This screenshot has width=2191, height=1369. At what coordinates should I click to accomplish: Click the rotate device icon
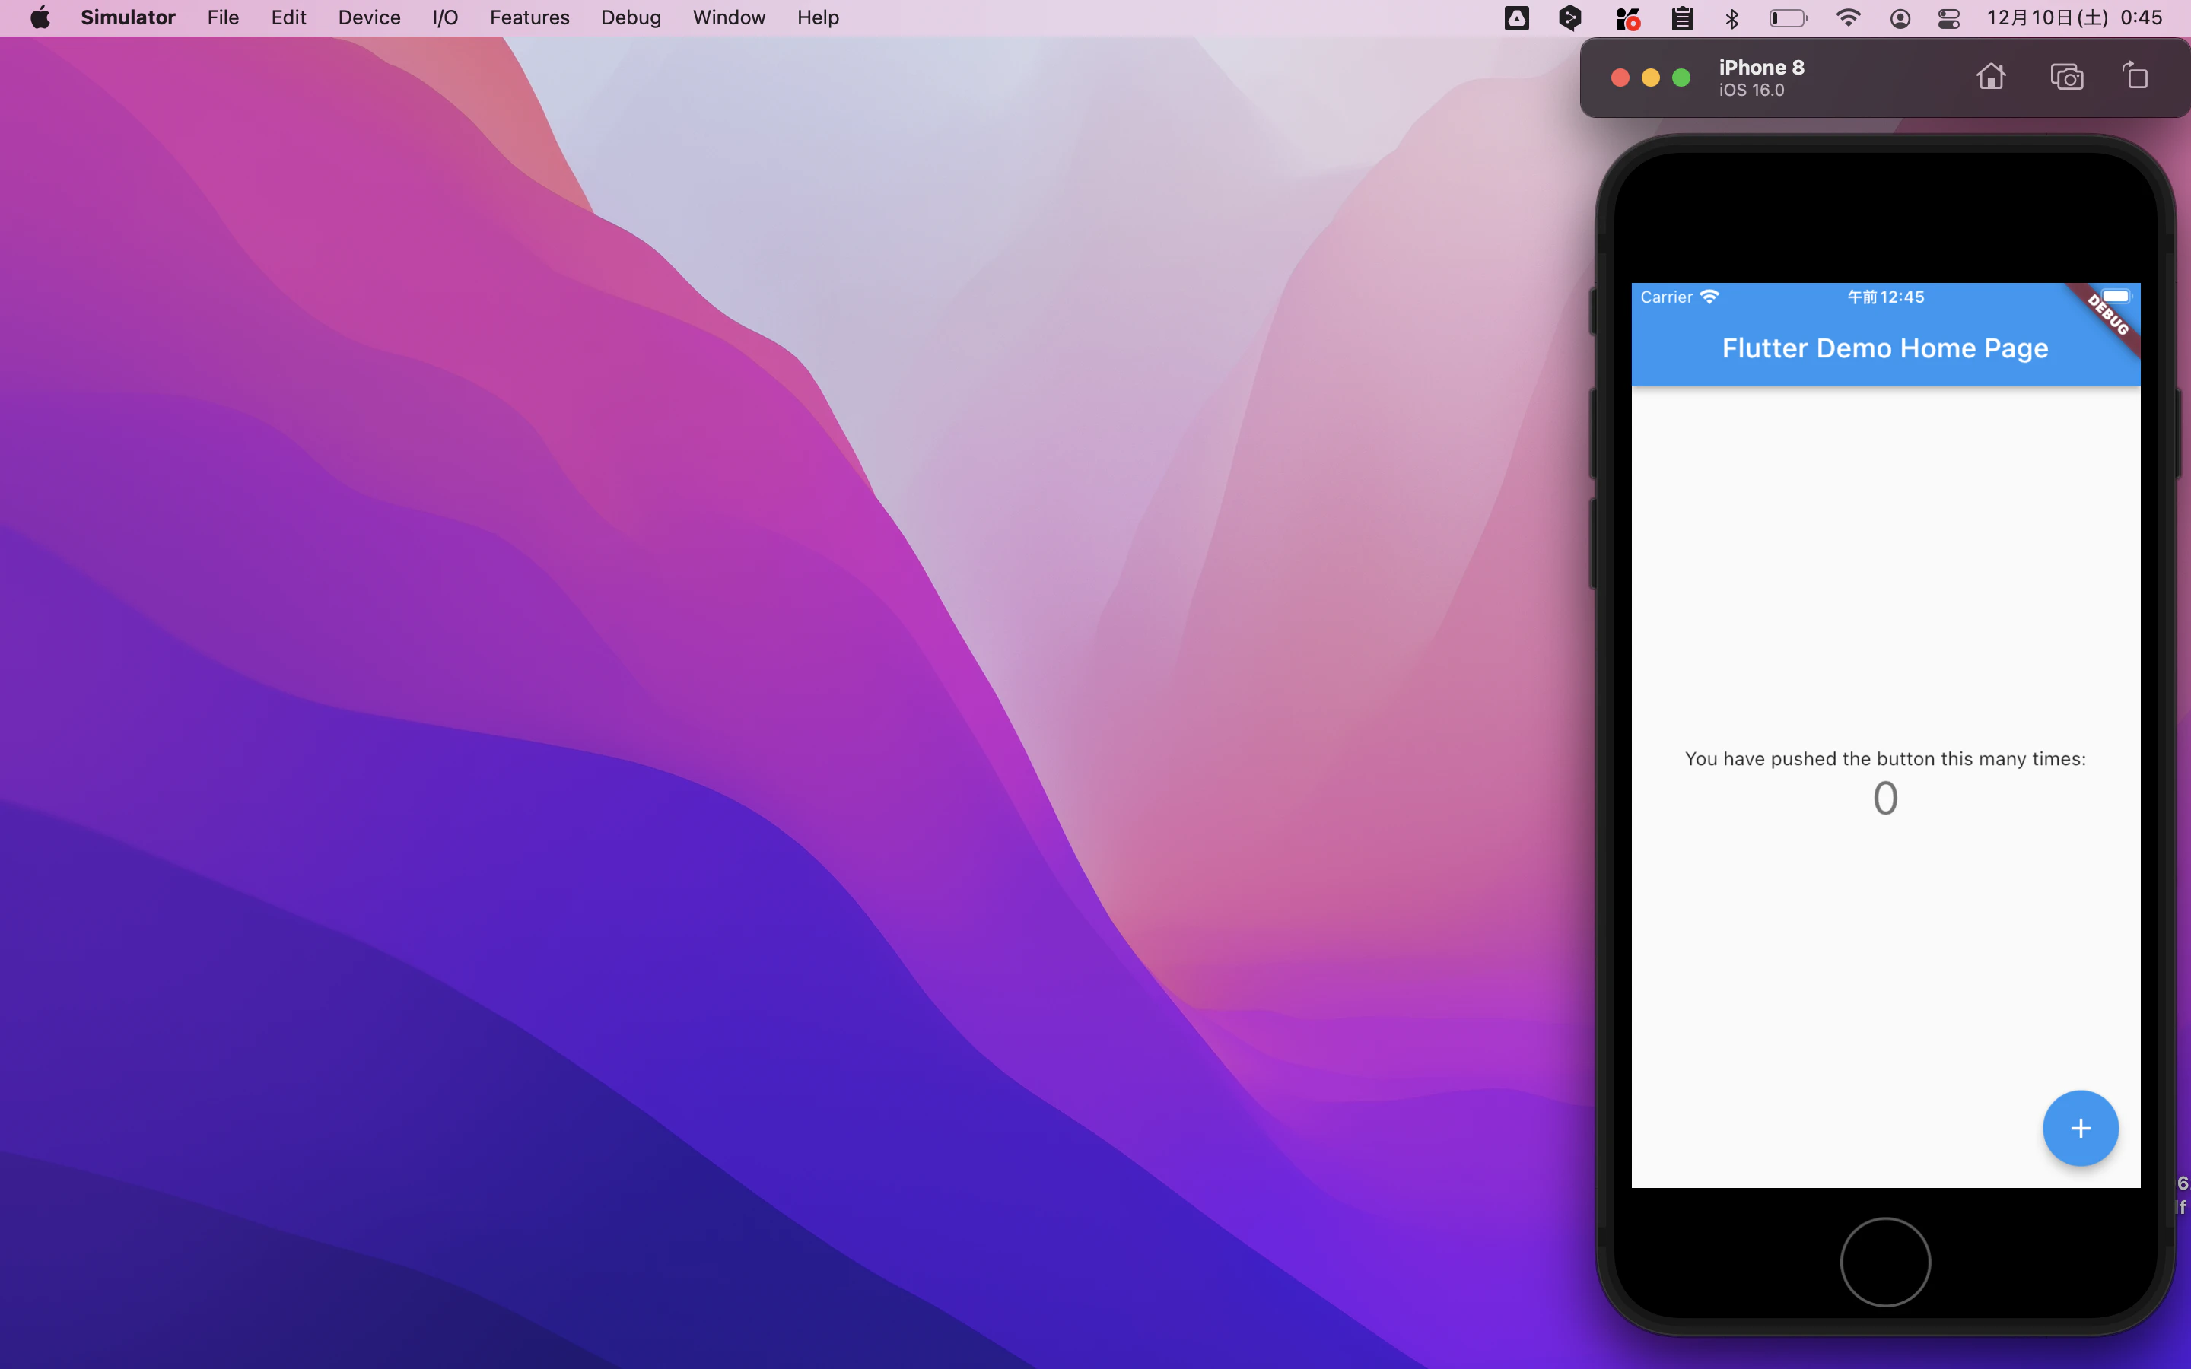(2135, 76)
